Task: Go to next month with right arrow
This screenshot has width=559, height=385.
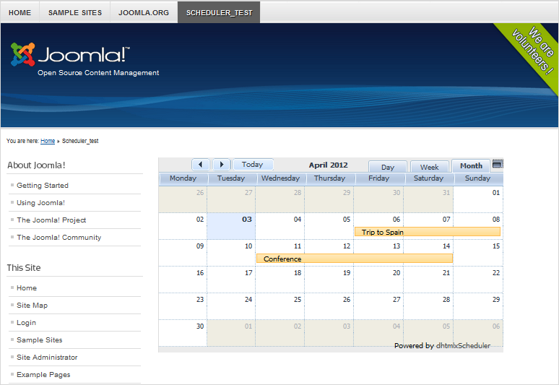Action: point(222,165)
